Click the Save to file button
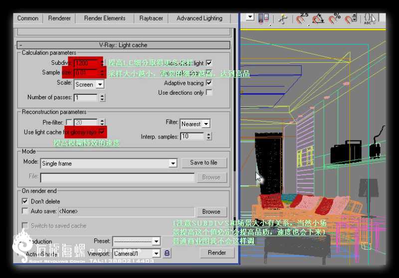Screen dimensions: 399x278 click(x=204, y=162)
